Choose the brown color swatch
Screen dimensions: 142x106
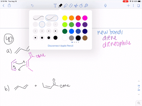pos(85,38)
